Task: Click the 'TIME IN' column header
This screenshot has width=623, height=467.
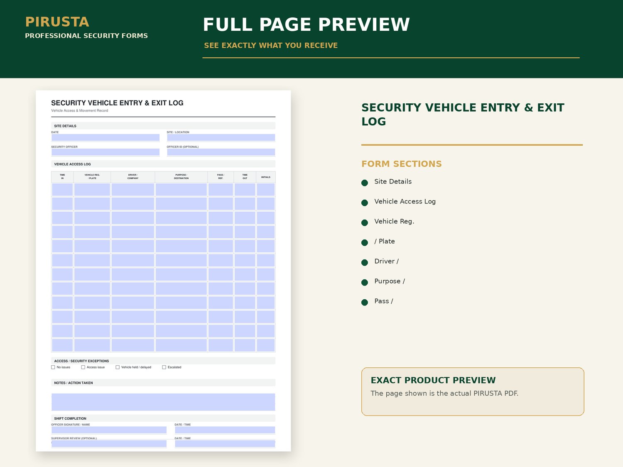Action: coord(62,177)
